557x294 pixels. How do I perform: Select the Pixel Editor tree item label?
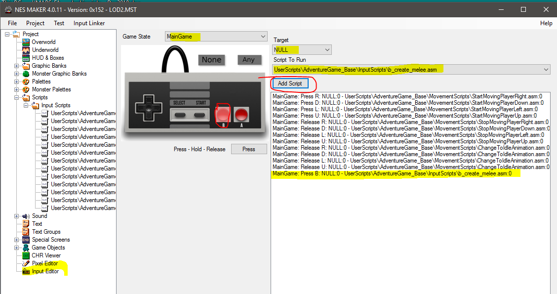tap(45, 263)
